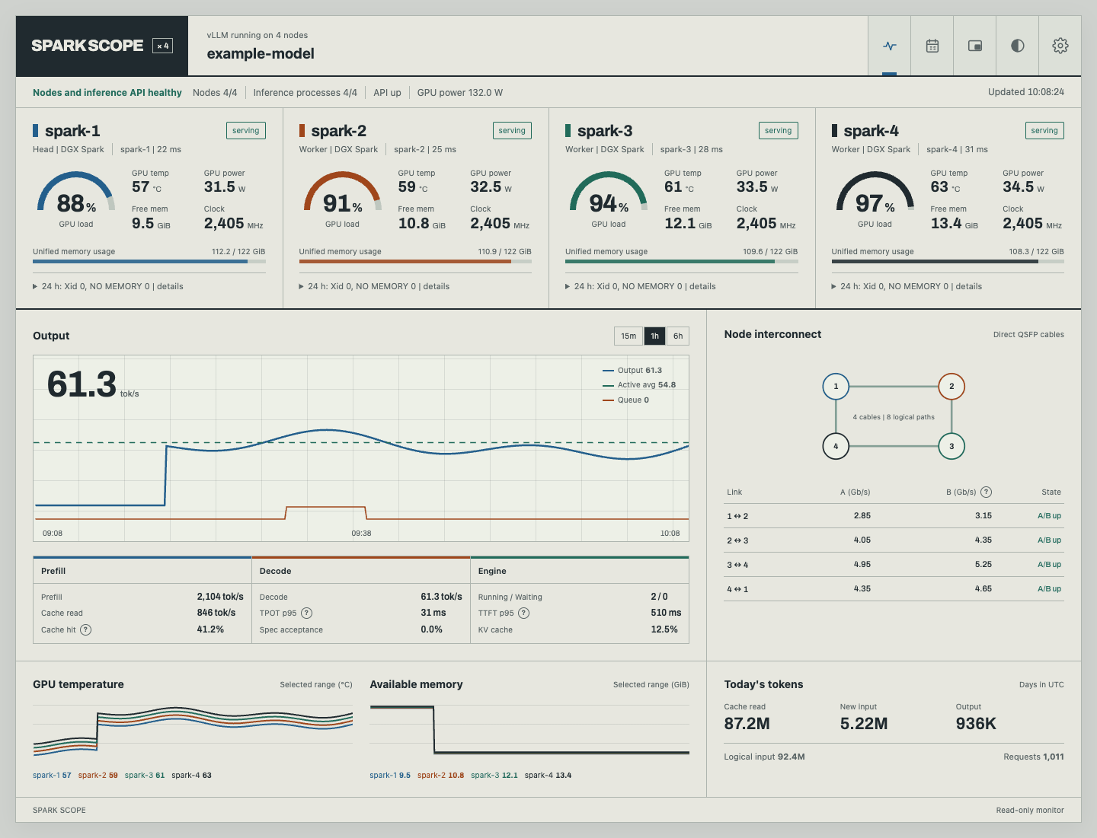Switch the Output chart to 15m range

[628, 336]
